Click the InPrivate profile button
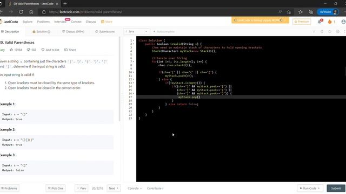346x194 pixels. pyautogui.click(x=328, y=12)
